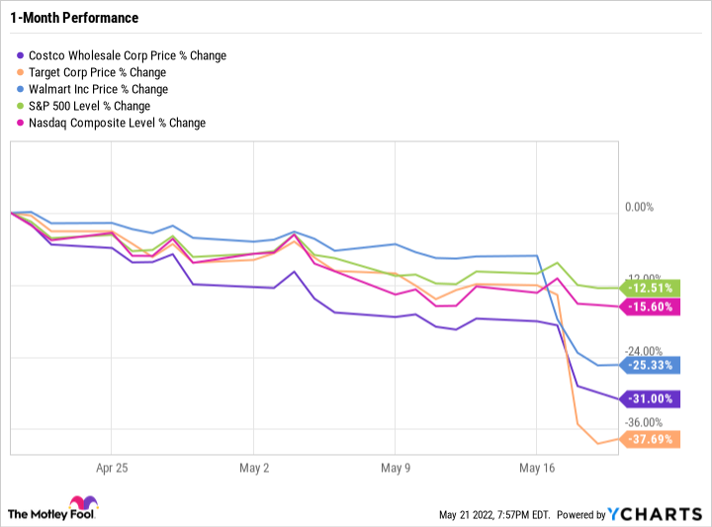Click the pink Nasdaq legend dot
Viewport: 712px width, 527px height.
(22, 123)
